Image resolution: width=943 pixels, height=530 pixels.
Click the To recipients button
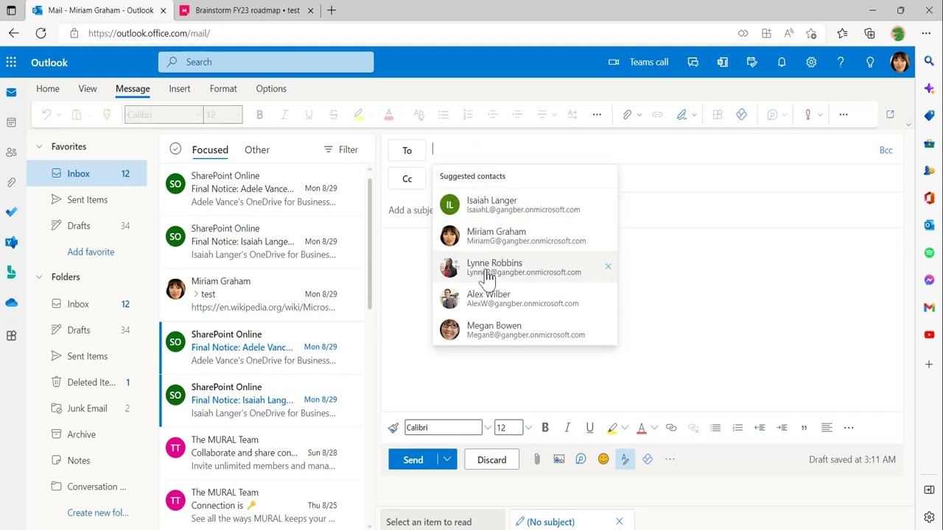coord(407,150)
